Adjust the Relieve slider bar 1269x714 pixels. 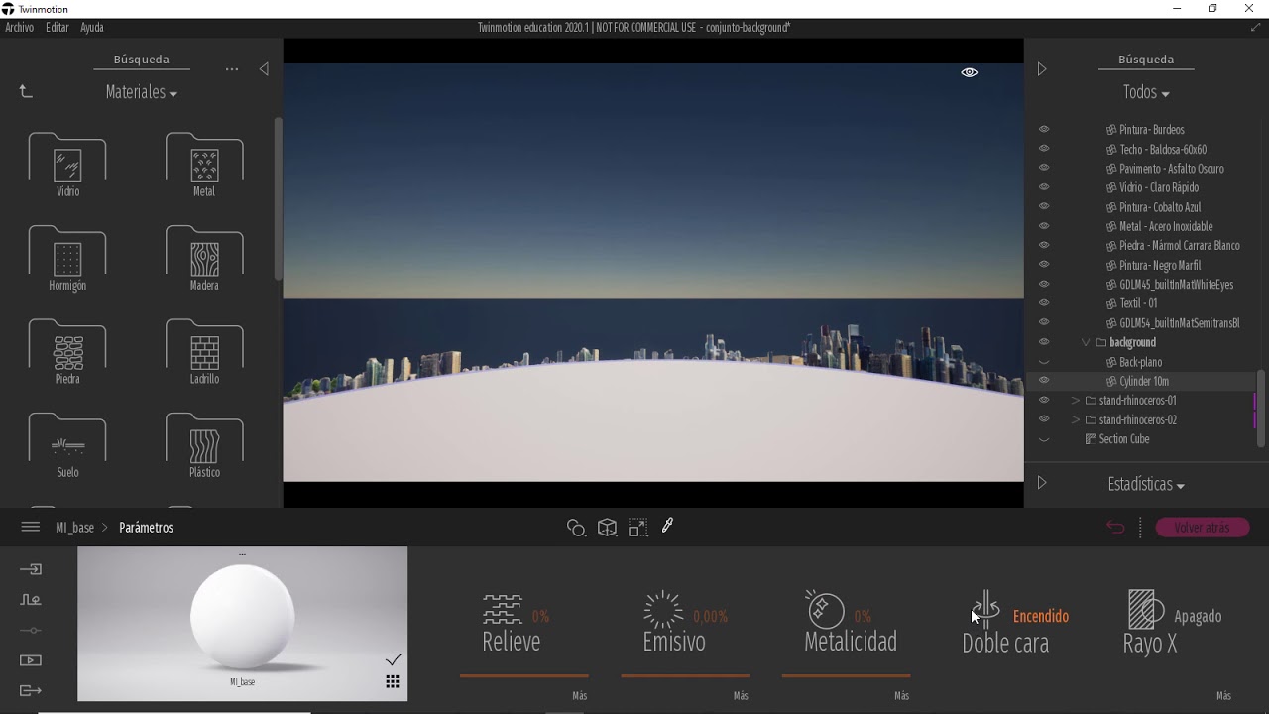point(524,676)
